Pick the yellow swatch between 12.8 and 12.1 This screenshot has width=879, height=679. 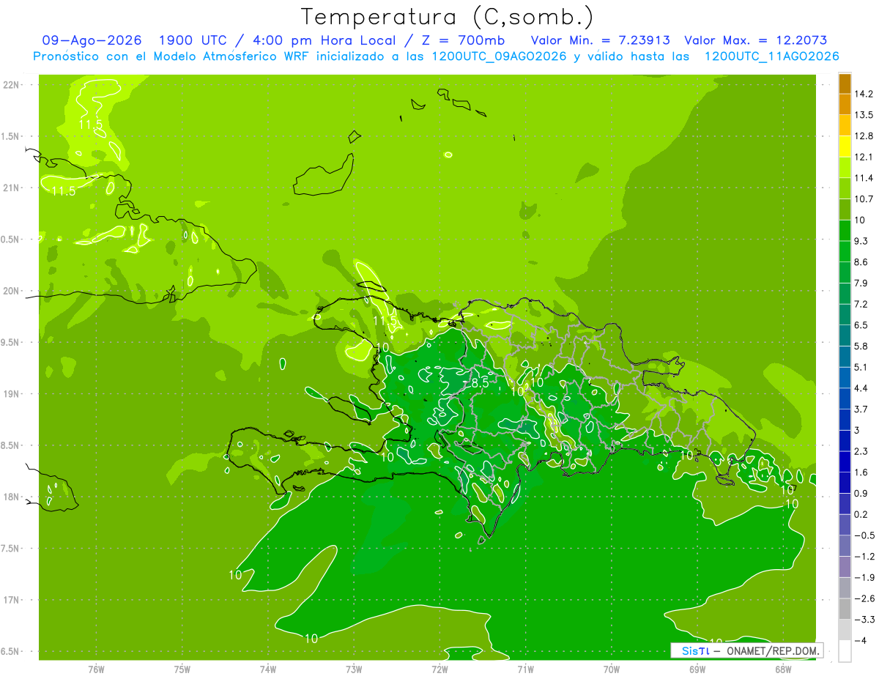845,146
